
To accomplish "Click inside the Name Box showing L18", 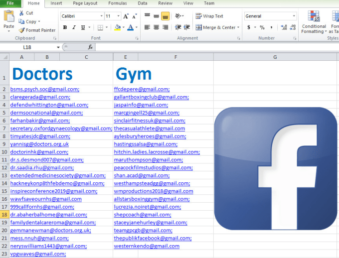I will point(29,47).
